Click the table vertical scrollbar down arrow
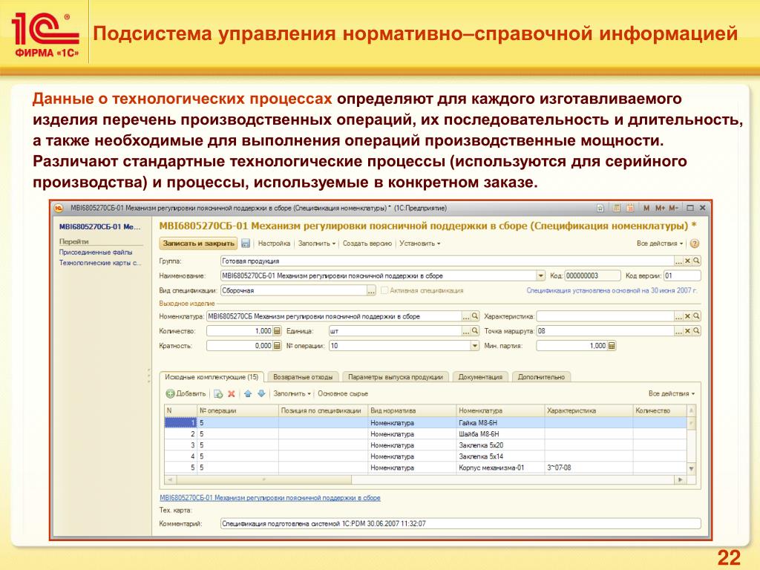The image size is (760, 570). click(692, 469)
